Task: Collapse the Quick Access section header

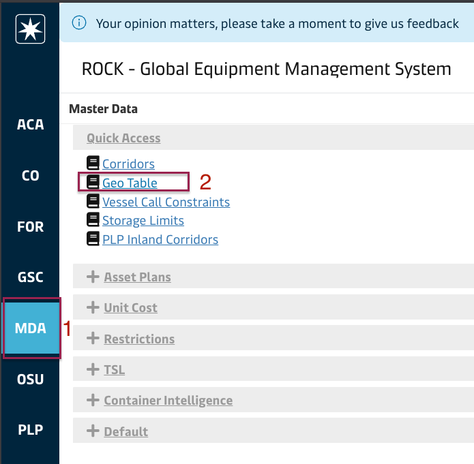Action: point(123,138)
